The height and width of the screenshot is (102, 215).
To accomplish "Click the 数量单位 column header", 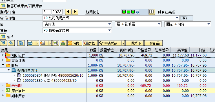I will [x=107, y=50].
